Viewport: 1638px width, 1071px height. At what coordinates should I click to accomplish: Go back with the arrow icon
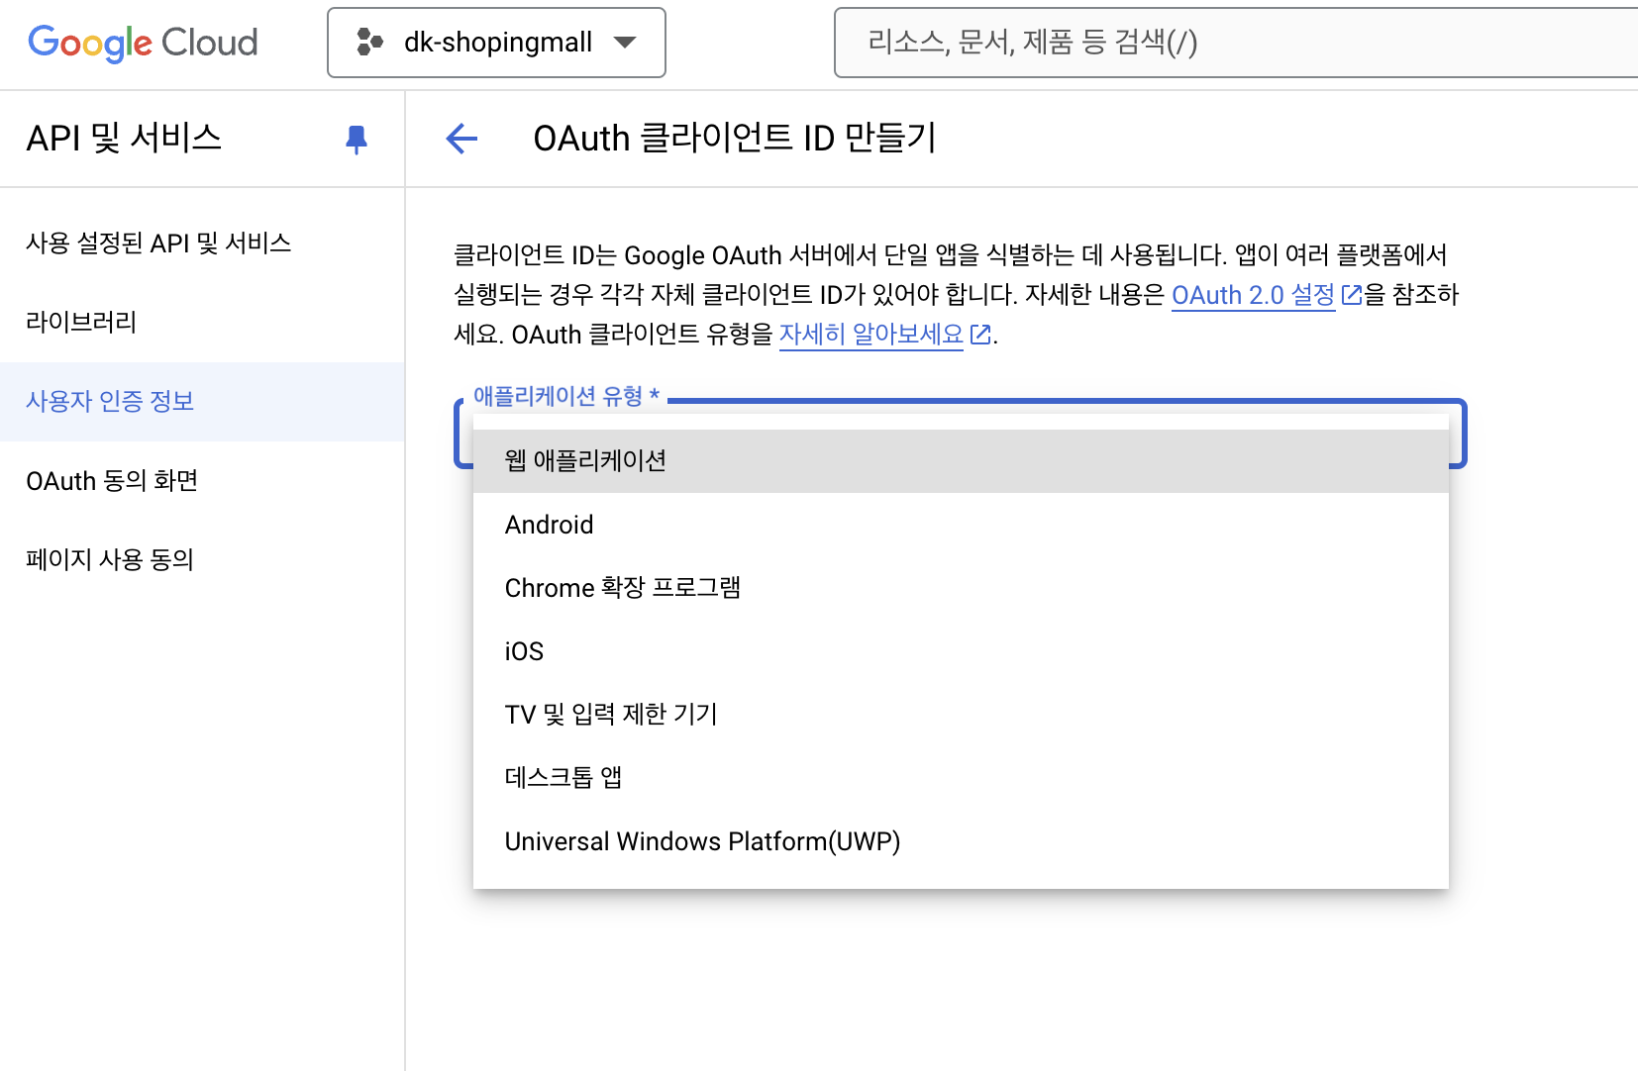(x=461, y=139)
